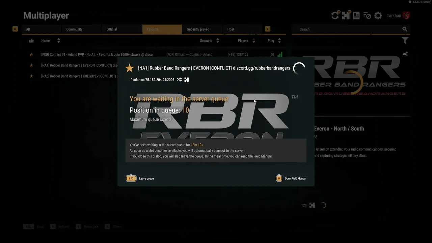Image resolution: width=432 pixels, height=243 pixels.
Task: Click the Filters button at bottom
Action: coord(113,226)
